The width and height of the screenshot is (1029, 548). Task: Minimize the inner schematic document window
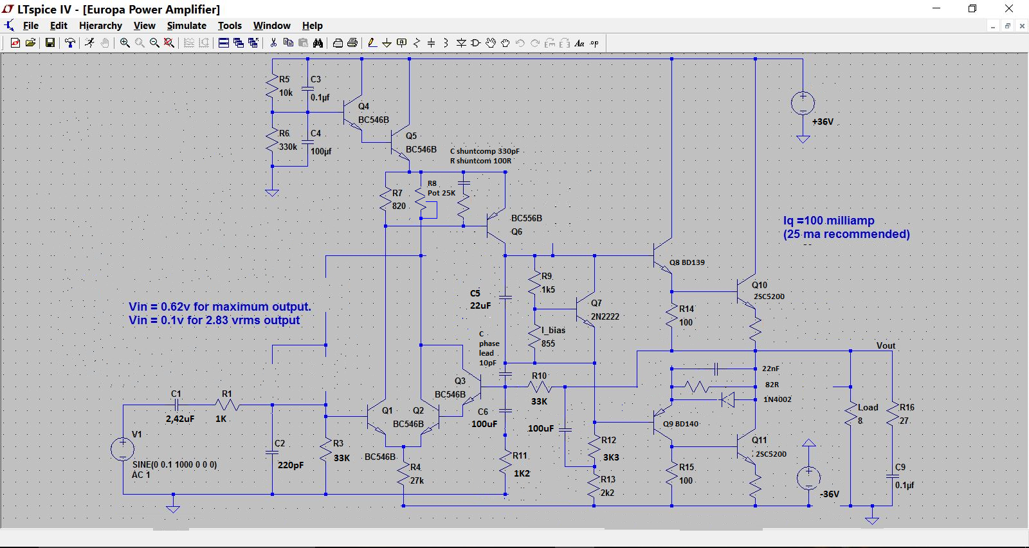(x=993, y=26)
